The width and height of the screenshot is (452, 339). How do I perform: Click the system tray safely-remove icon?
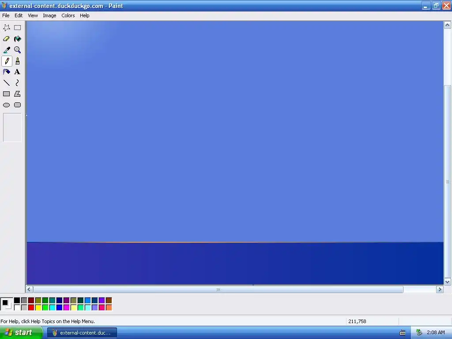[419, 333]
